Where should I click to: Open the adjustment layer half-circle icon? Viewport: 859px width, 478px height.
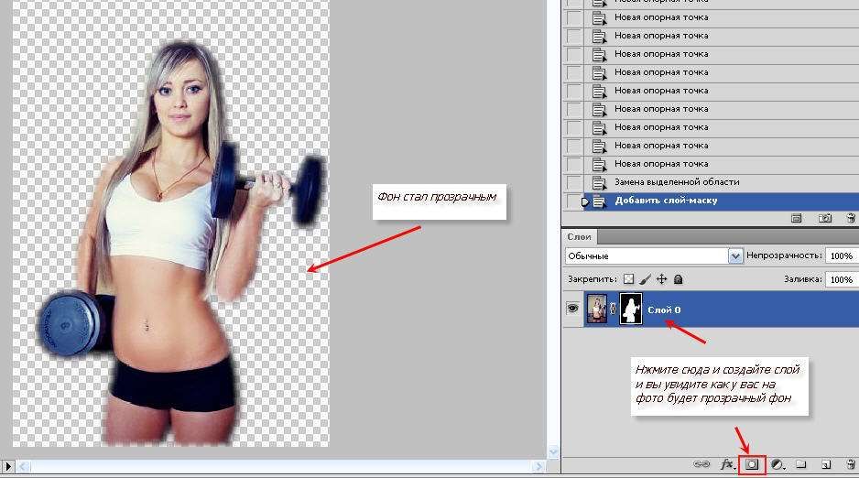pyautogui.click(x=777, y=464)
